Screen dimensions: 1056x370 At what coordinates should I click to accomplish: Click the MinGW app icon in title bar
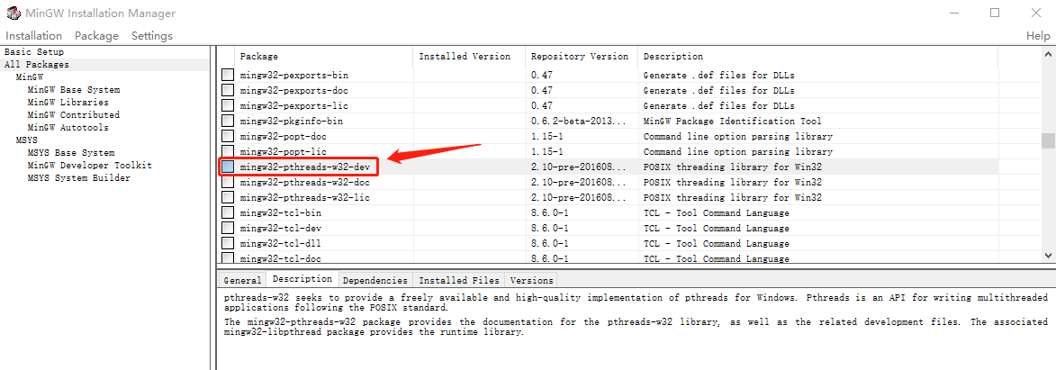pos(14,13)
